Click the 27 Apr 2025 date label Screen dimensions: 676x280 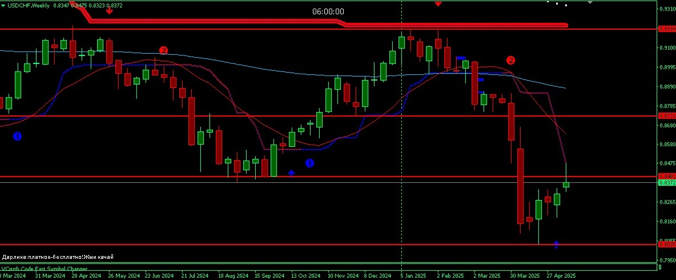point(561,275)
